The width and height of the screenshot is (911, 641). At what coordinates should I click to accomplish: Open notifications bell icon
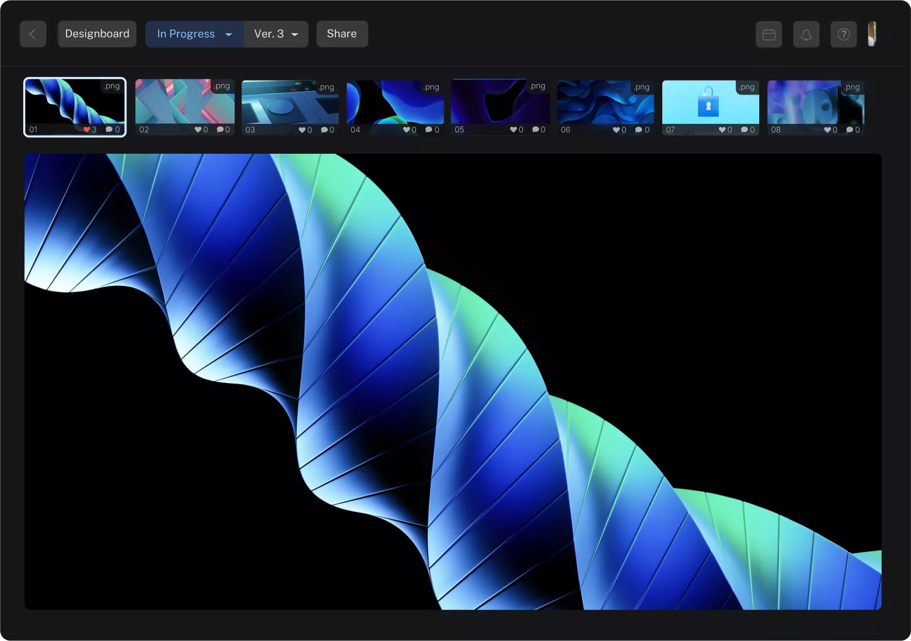point(806,35)
